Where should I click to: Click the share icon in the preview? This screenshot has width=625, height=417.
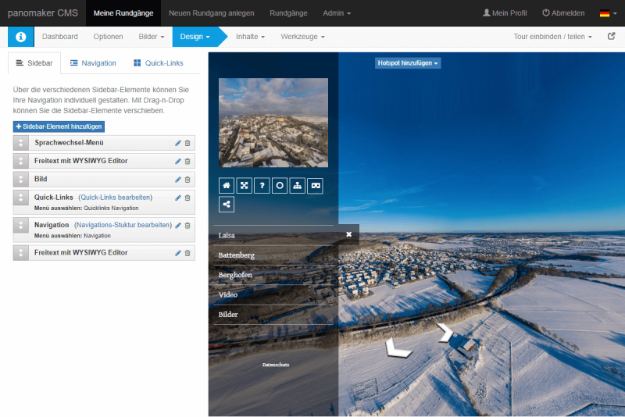coord(227,205)
